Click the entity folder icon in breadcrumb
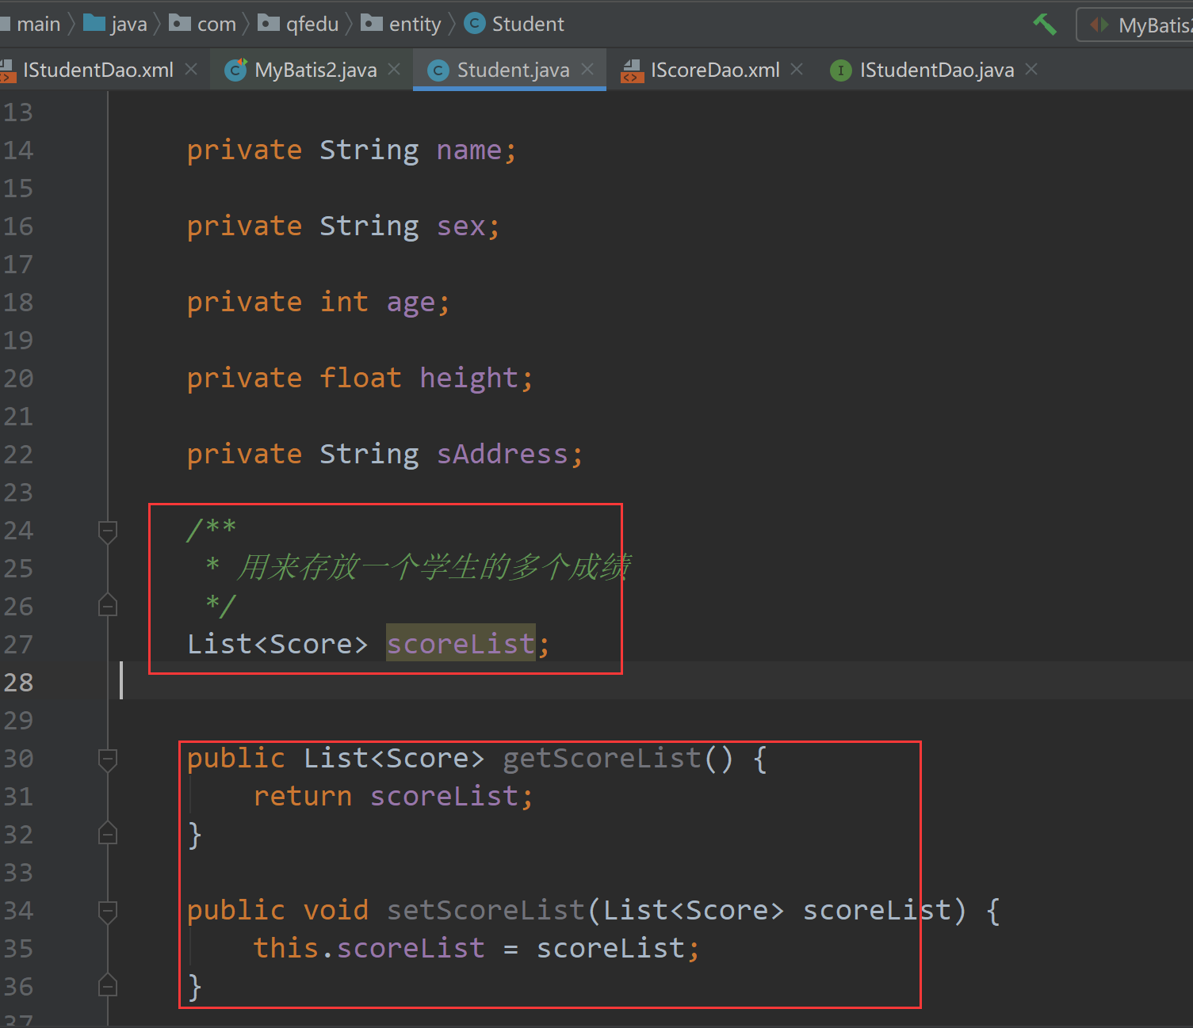This screenshot has height=1028, width=1193. (x=371, y=23)
